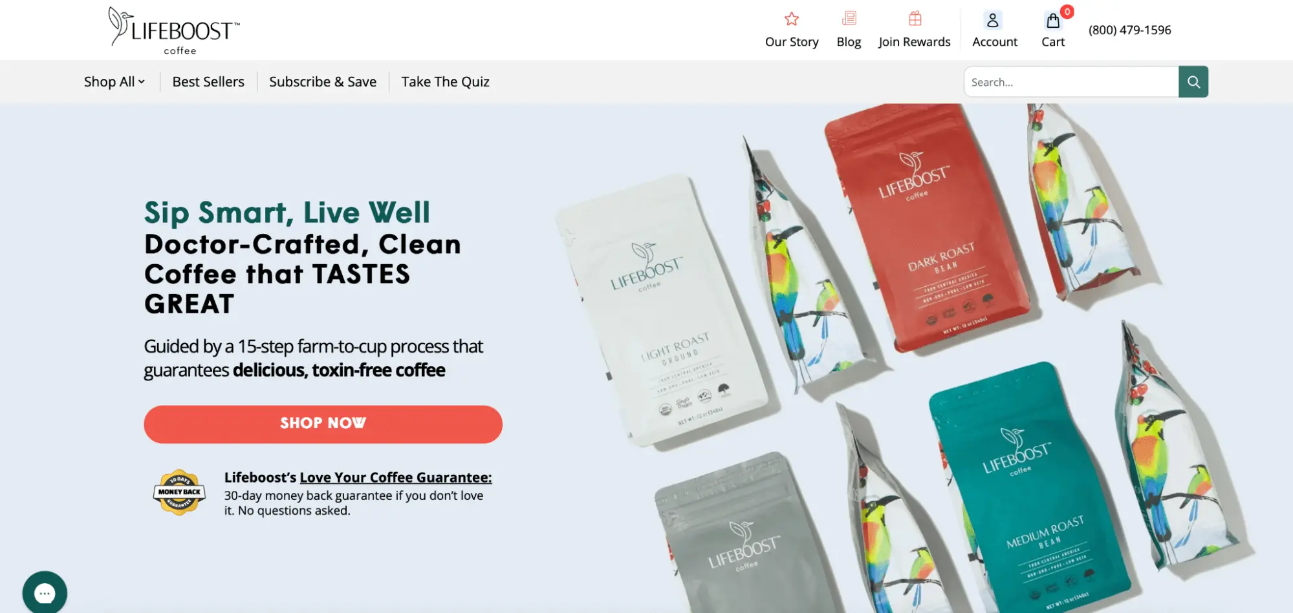Open the Blog newspaper icon
Image resolution: width=1293 pixels, height=613 pixels.
(849, 19)
